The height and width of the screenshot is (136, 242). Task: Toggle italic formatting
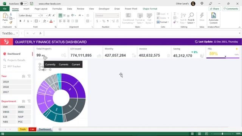pyautogui.click(x=24, y=21)
